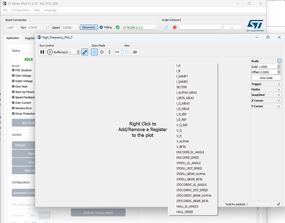Image resolution: width=285 pixels, height=223 pixels.
Task: Click Execute Torque Ramp button
Action: pyautogui.click(x=98, y=212)
